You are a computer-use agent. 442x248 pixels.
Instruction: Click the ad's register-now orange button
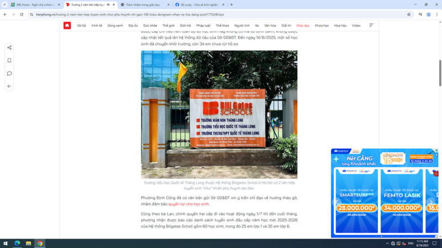pos(422,157)
